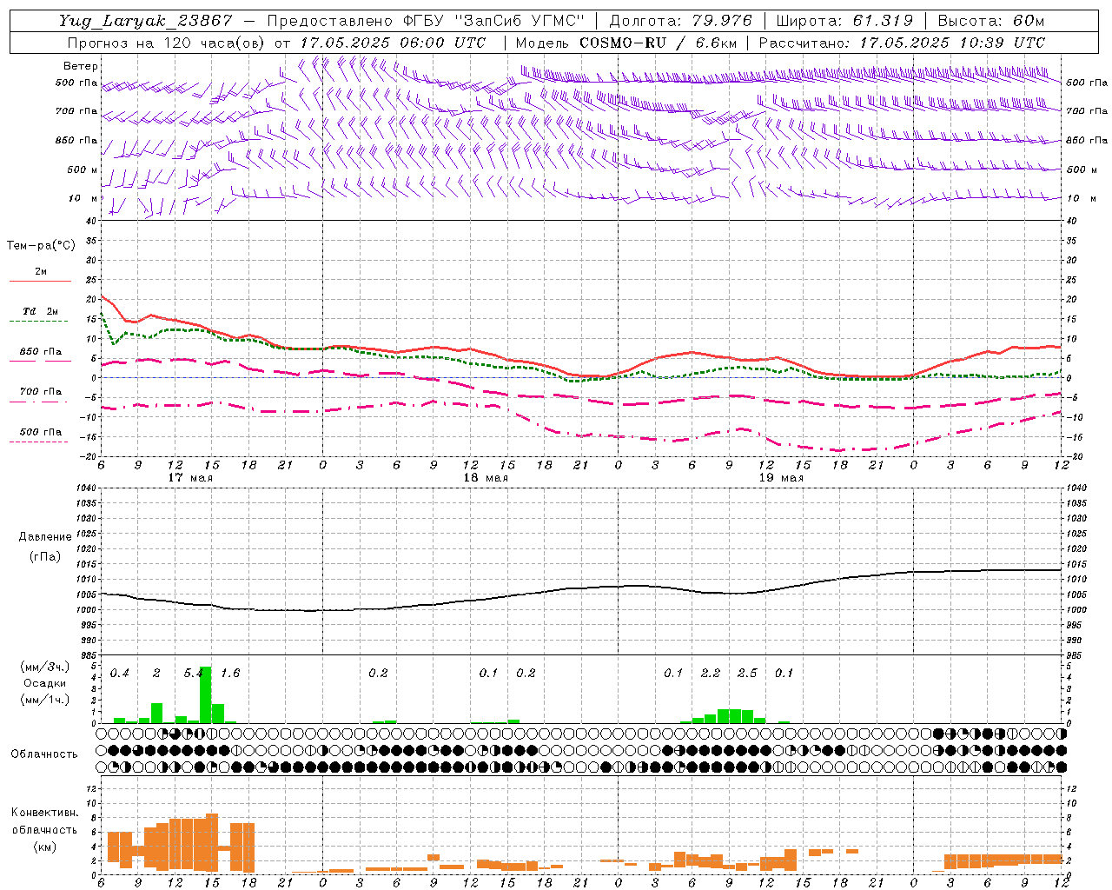Click the 0.4 precipitation total
The height and width of the screenshot is (890, 1112).
[120, 673]
